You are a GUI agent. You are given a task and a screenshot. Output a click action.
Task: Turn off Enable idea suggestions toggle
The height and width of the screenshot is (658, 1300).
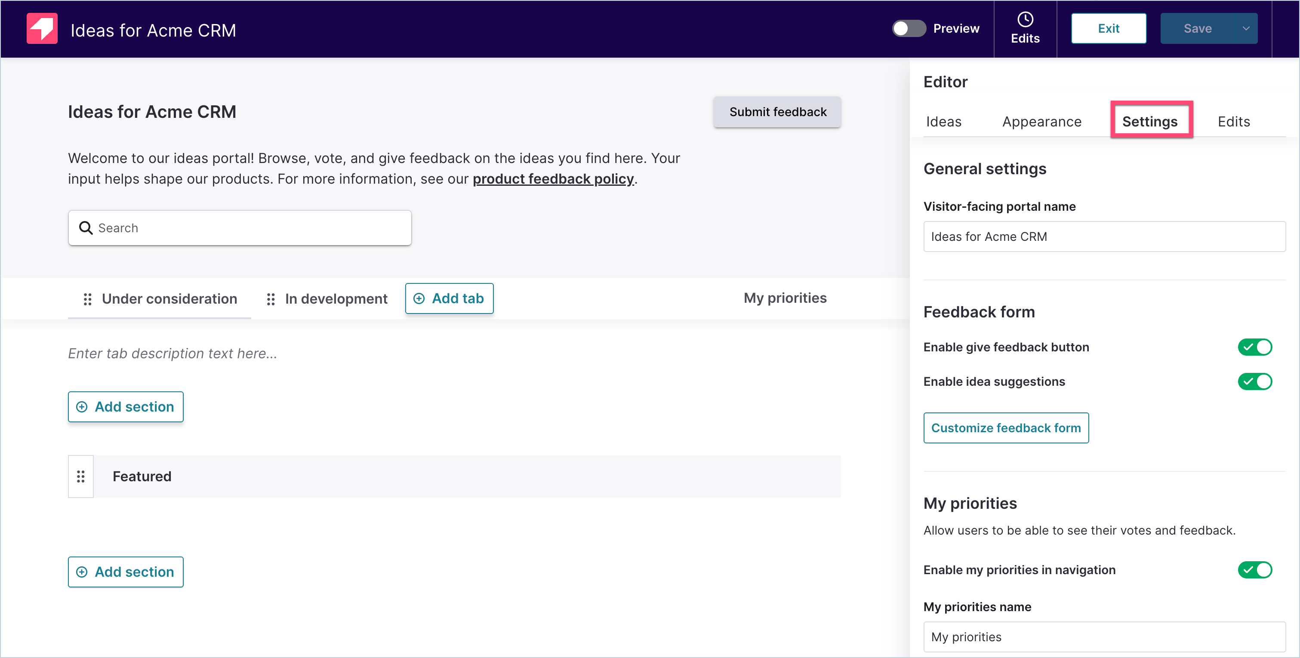[x=1254, y=381]
